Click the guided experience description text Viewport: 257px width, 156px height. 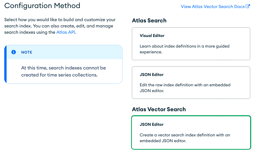point(184,49)
